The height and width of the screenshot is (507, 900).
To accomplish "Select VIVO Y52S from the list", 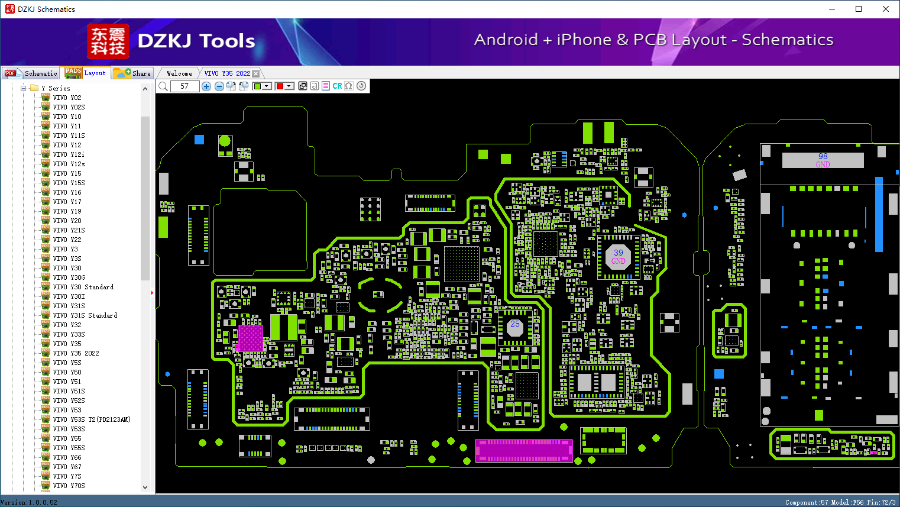I will pos(69,401).
